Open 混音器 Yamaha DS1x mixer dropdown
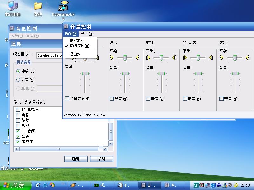The height and width of the screenshot is (190, 254). point(50,55)
